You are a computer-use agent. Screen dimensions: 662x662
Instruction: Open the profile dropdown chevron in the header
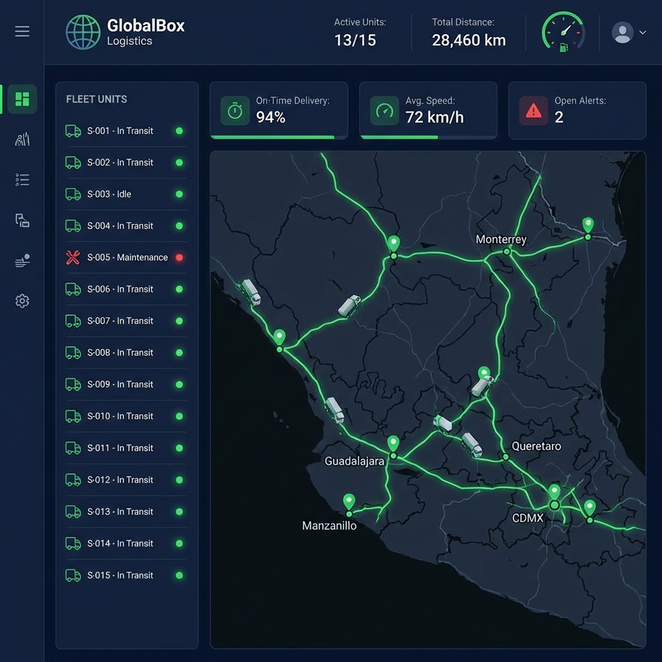pos(642,31)
